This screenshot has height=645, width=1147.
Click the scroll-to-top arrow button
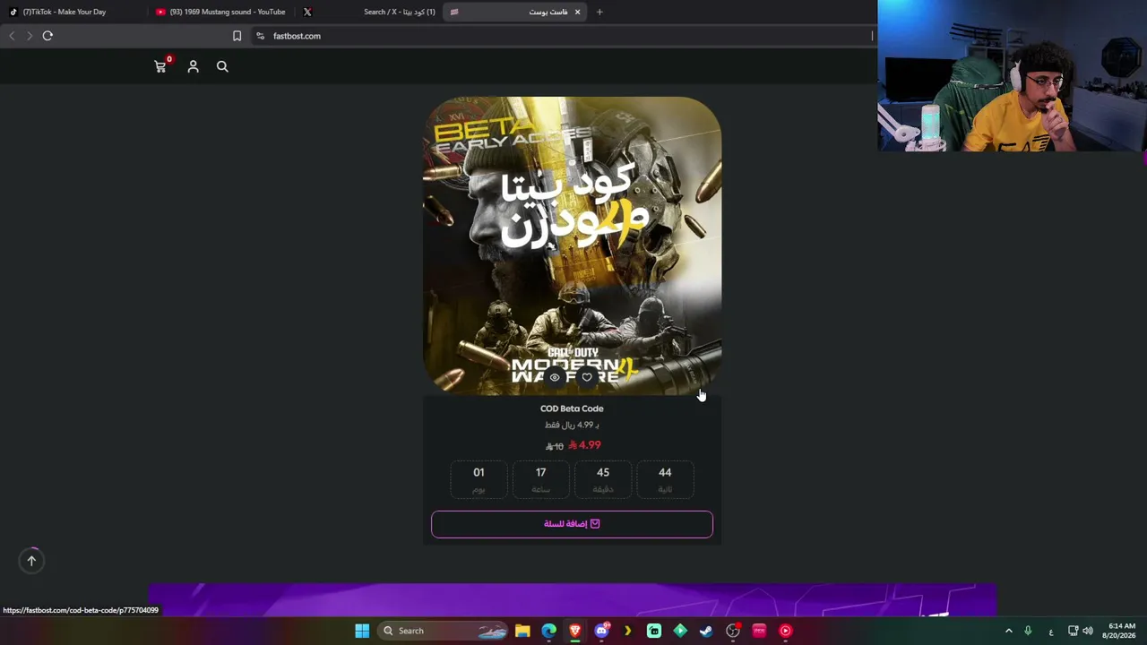click(x=31, y=561)
